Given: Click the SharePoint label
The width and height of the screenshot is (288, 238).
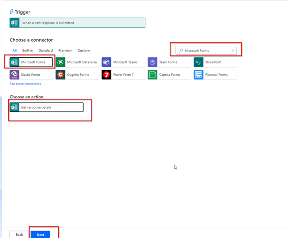Looking at the screenshot, I should [x=213, y=62].
